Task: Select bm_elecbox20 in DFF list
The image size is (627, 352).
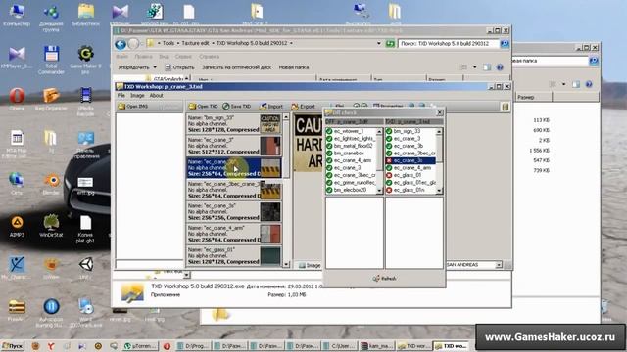Action: point(351,190)
